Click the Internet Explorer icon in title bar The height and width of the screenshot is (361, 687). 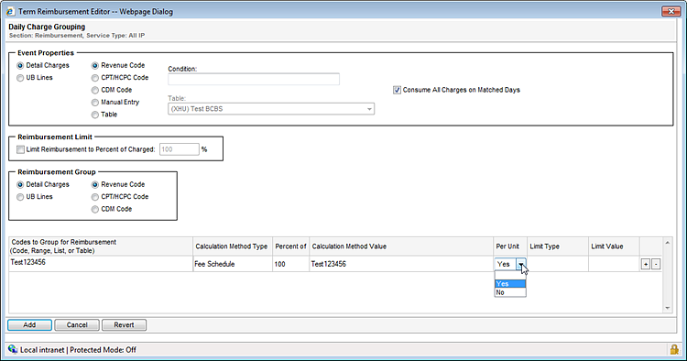pyautogui.click(x=10, y=11)
